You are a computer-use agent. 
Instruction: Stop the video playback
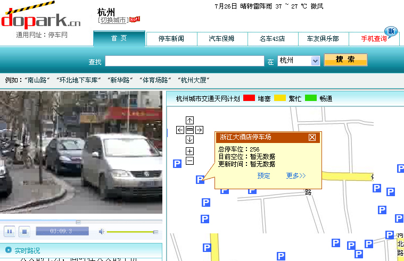tap(24, 231)
